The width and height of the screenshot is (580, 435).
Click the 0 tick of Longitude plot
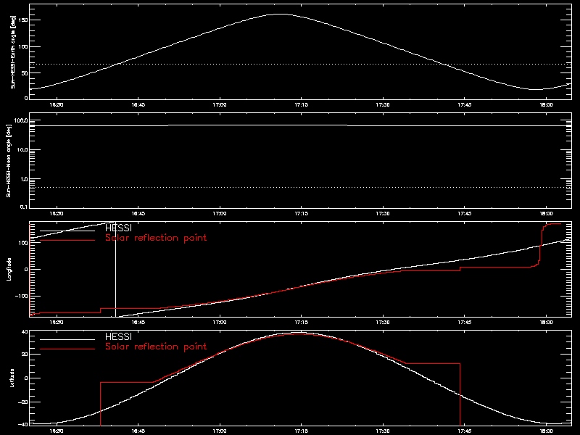(x=26, y=269)
